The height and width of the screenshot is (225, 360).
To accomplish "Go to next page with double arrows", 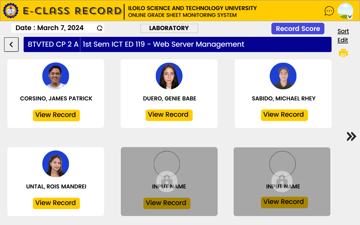I will click(351, 136).
